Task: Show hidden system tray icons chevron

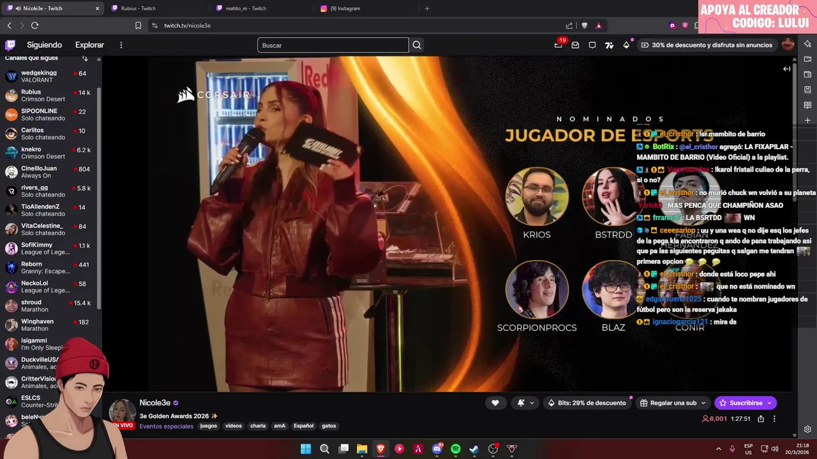Action: pyautogui.click(x=718, y=449)
